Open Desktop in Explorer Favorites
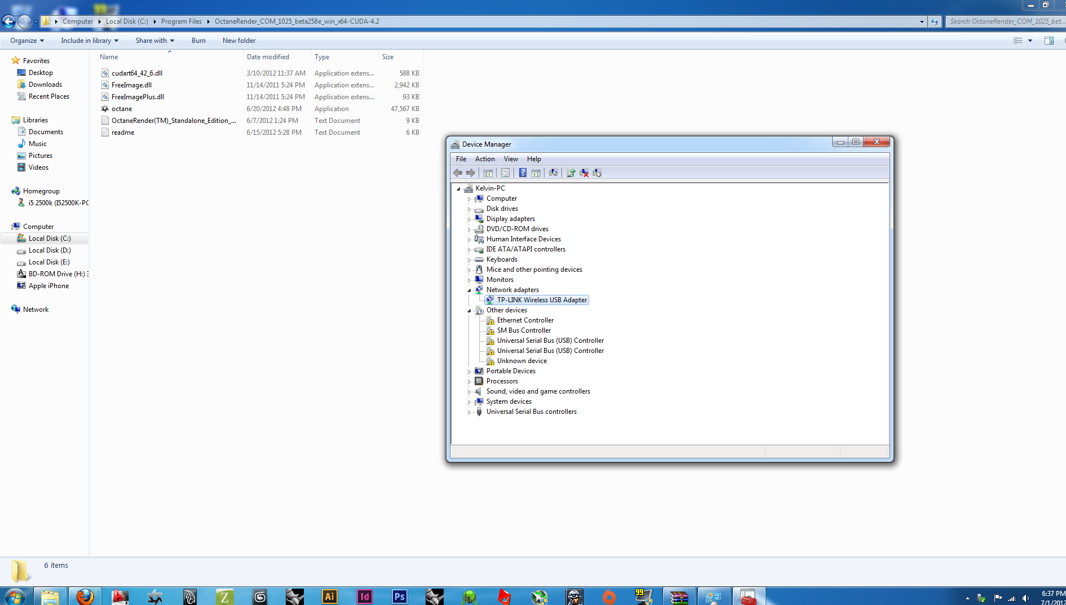This screenshot has height=605, width=1066. click(x=41, y=73)
